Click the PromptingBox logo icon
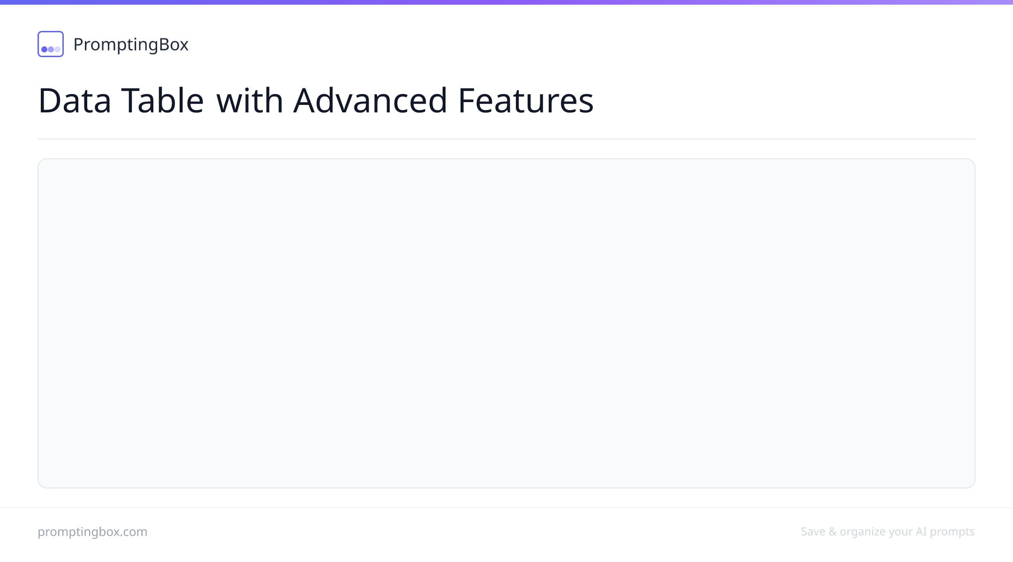Screen dimensions: 1013x562 click(51, 44)
